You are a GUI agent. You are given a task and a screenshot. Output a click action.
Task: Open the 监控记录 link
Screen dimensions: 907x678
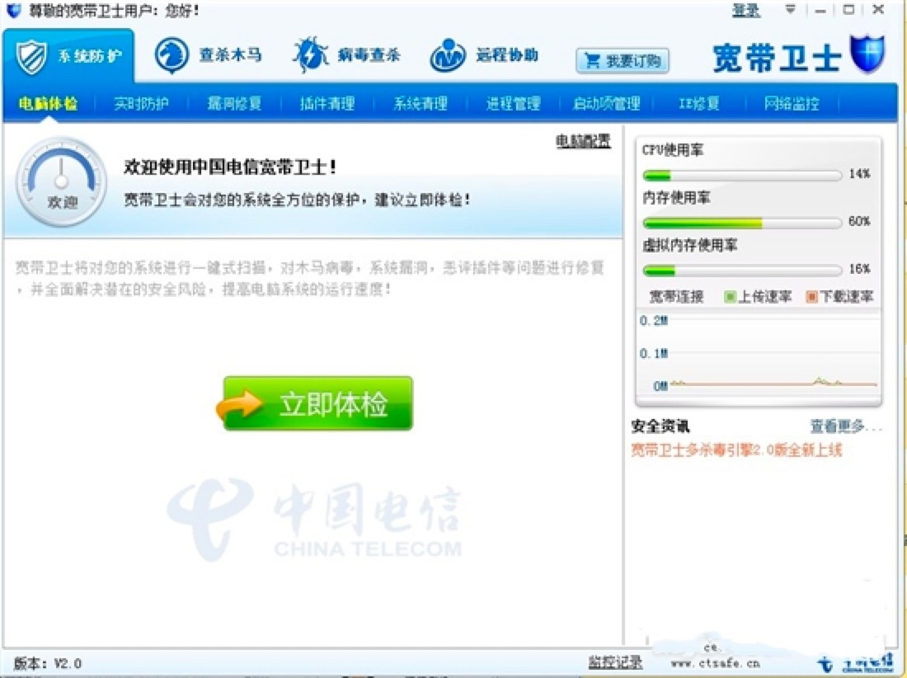pyautogui.click(x=615, y=662)
